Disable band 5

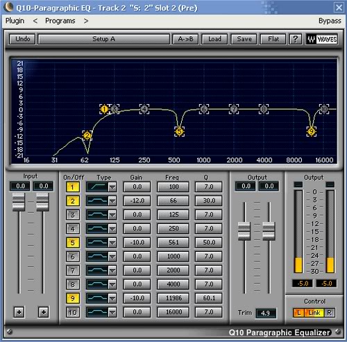pyautogui.click(x=73, y=242)
